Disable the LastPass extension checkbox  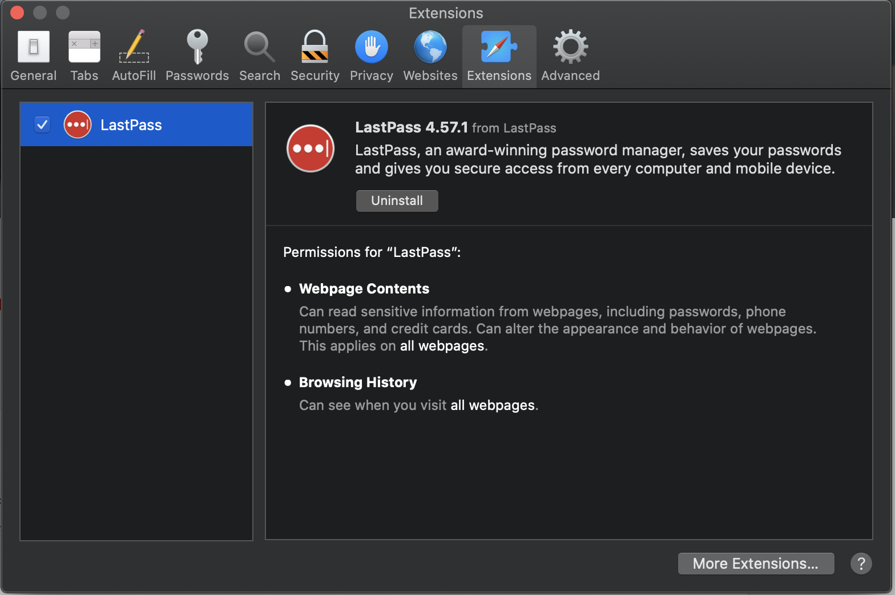pyautogui.click(x=42, y=124)
